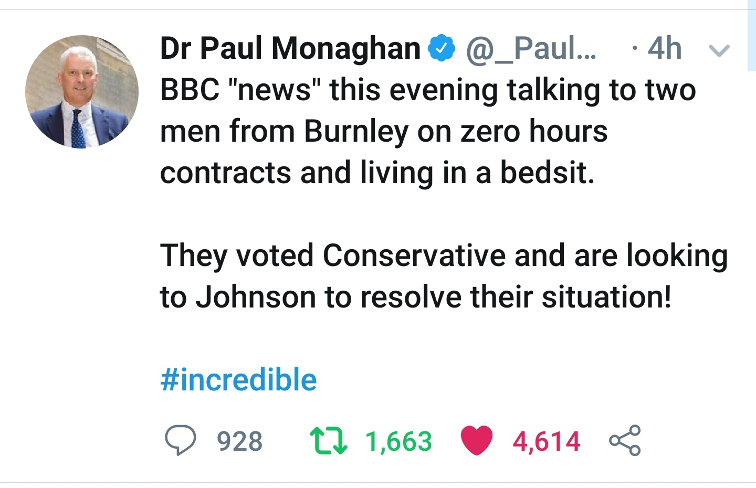Viewport: 756px width, 488px height.
Task: Click the Dr Paul Monaghan display name
Action: click(x=290, y=48)
